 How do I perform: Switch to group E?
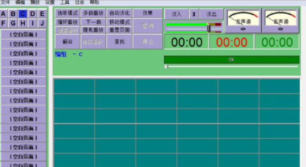[x=42, y=14]
